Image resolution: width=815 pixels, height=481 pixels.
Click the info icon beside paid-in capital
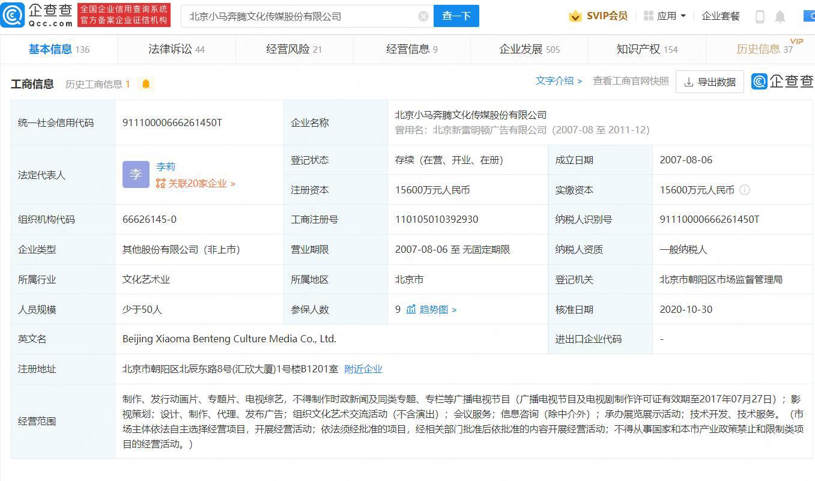coord(745,190)
